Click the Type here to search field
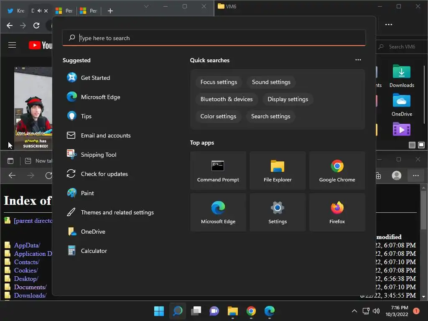The image size is (428, 321). (214, 38)
